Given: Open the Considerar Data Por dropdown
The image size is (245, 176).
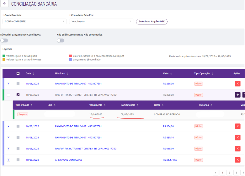Looking at the screenshot, I should point(101,21).
